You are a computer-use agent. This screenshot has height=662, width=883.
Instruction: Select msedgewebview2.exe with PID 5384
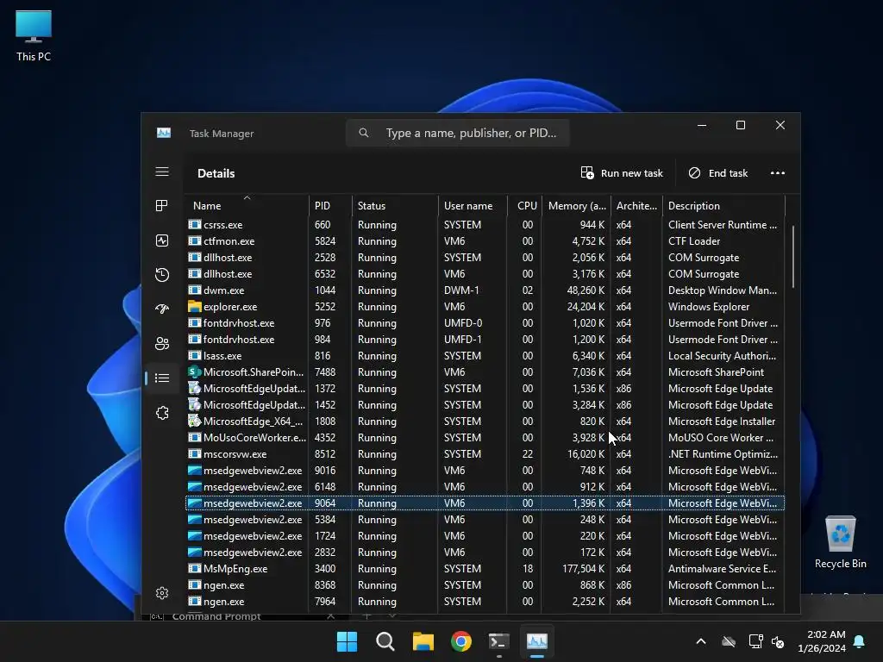click(485, 519)
